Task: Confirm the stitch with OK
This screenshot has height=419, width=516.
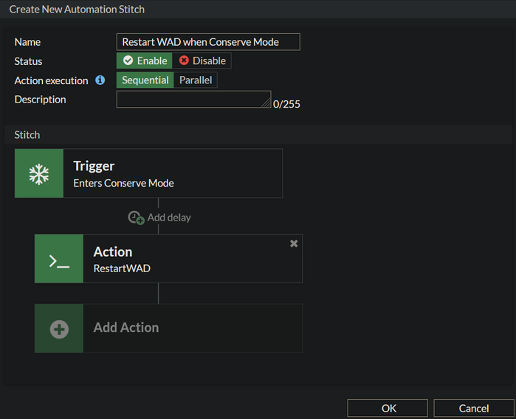Action: tap(388, 408)
